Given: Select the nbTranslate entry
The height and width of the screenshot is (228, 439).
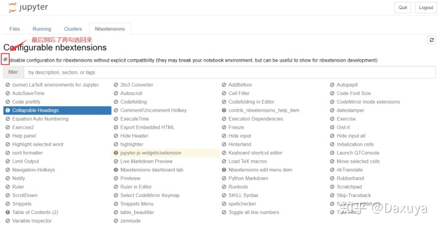Looking at the screenshot, I should click(349, 169).
